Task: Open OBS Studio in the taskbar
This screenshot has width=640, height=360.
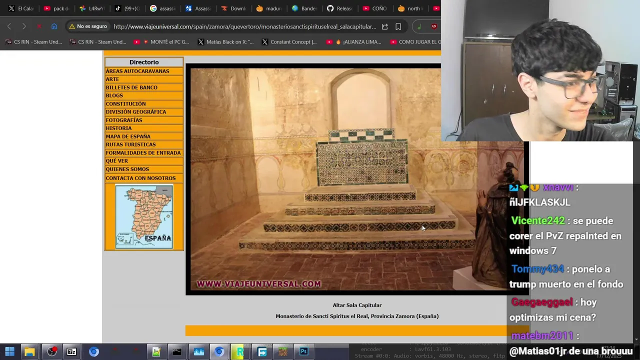Action: (x=52, y=351)
